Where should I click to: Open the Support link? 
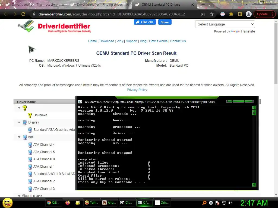click(x=132, y=41)
